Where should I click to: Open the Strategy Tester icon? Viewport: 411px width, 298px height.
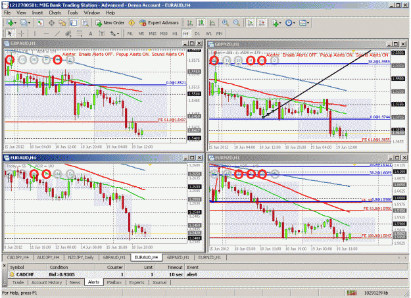(85, 23)
